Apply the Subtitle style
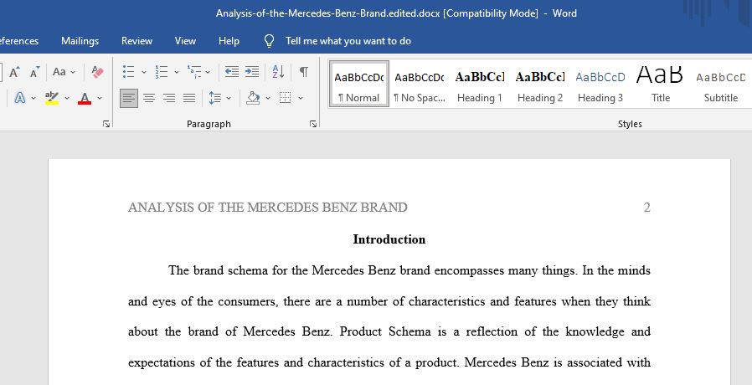 click(x=721, y=84)
